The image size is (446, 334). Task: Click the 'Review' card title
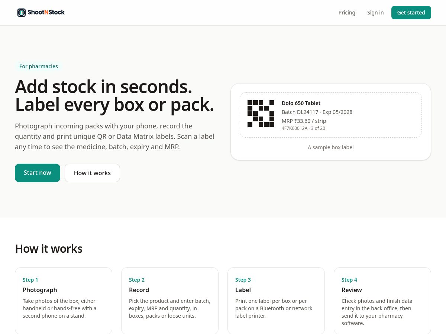(352, 290)
